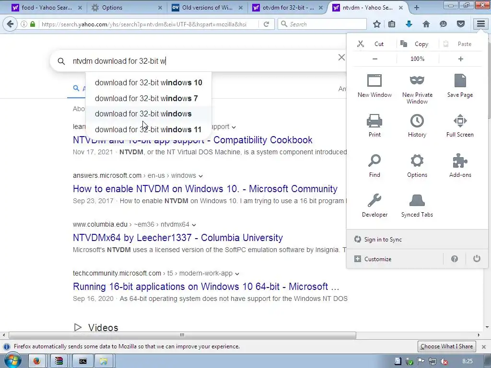Viewport: 491px width, 368px height.
Task: Bookmark this page with star icon
Action: pos(377,24)
